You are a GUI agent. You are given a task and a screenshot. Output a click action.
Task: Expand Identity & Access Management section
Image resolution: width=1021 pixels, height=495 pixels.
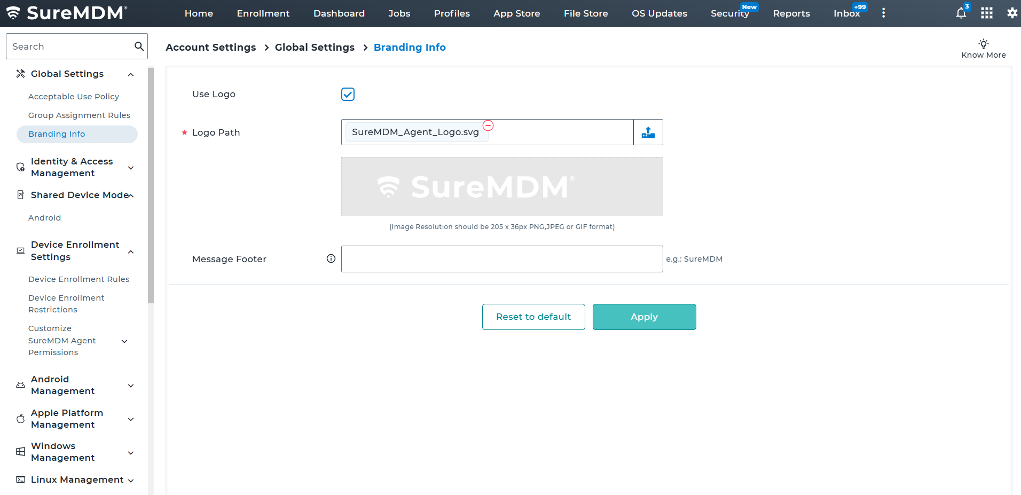(x=131, y=168)
